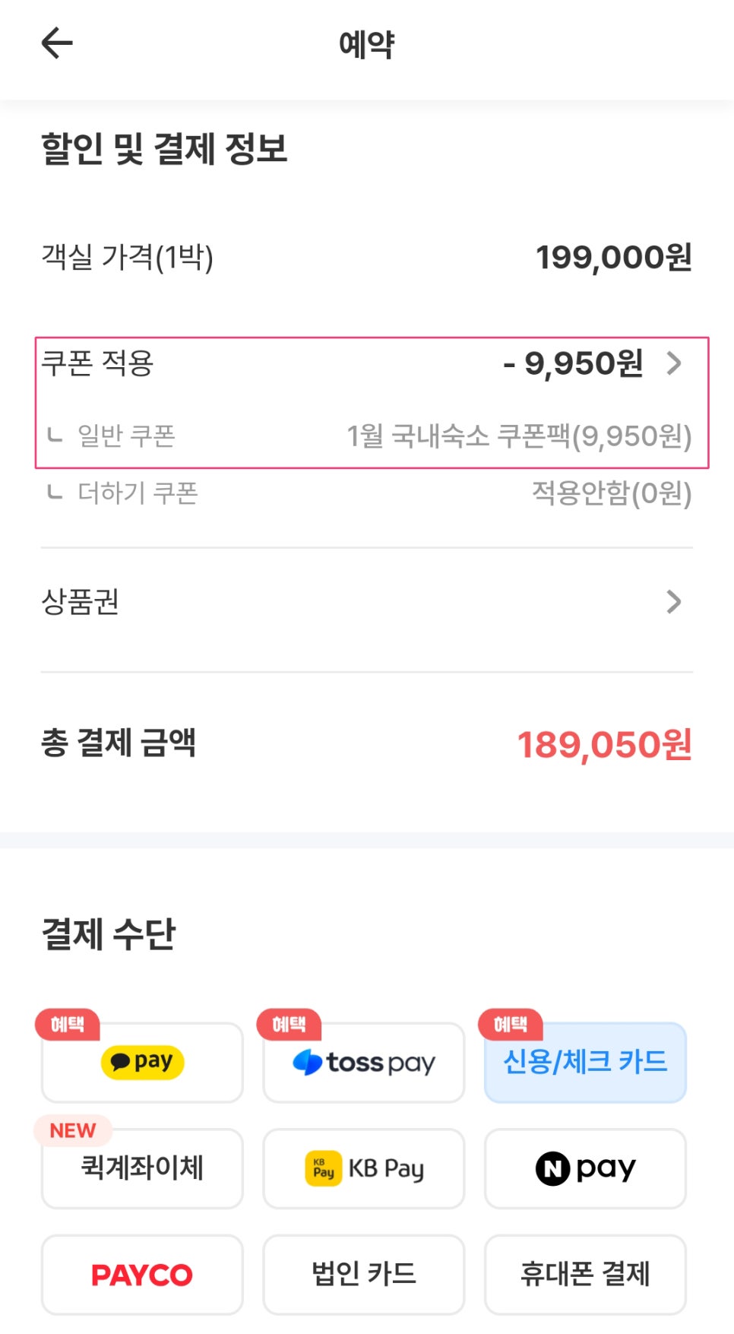The width and height of the screenshot is (734, 1334).
Task: Choose Naver pay option
Action: (585, 1168)
